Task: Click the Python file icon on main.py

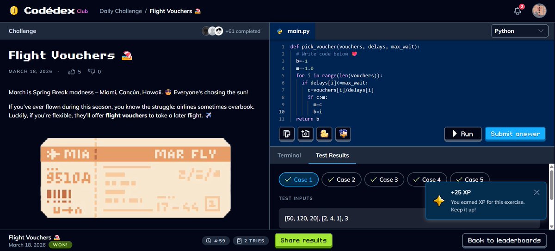Action: 280,31
